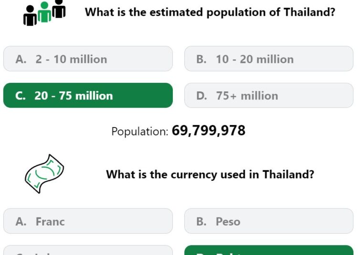The height and width of the screenshot is (255, 358).
Task: Select answer D. 75+ million
Action: click(x=269, y=96)
